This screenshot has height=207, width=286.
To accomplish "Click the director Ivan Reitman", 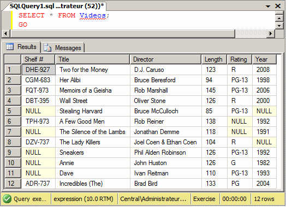I will [x=151, y=173].
